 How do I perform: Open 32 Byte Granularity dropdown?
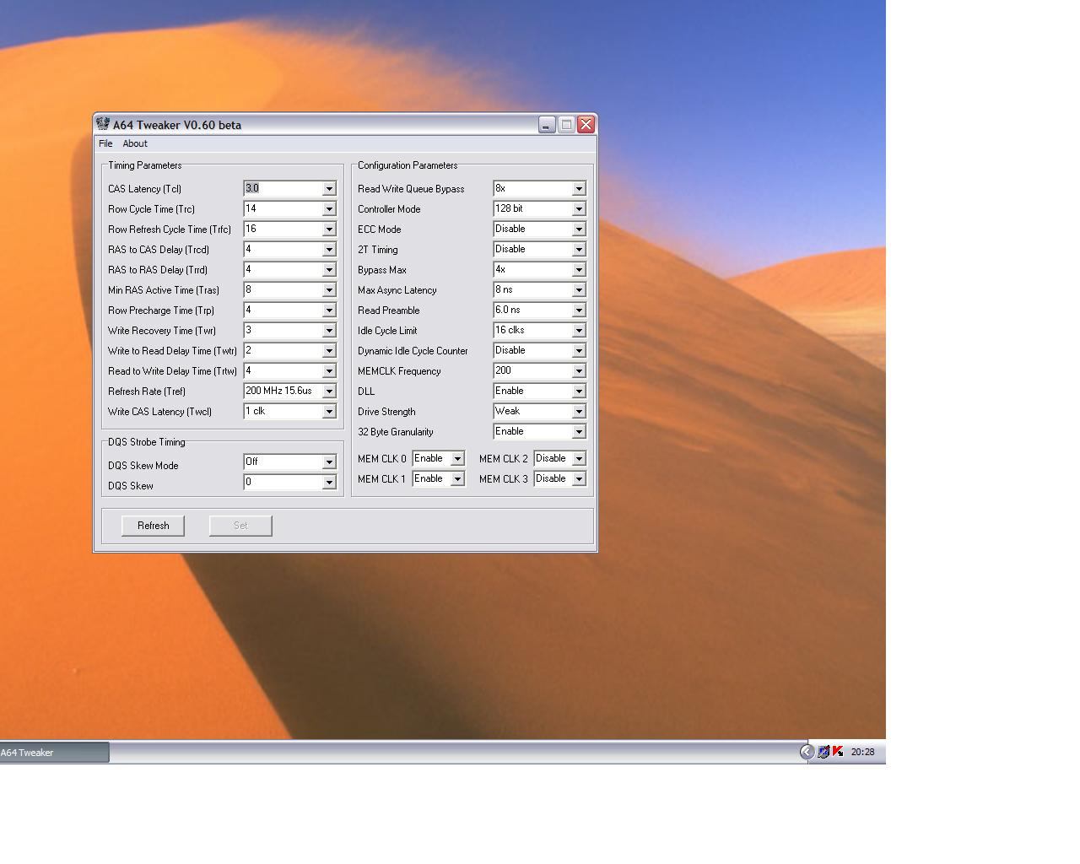[579, 432]
